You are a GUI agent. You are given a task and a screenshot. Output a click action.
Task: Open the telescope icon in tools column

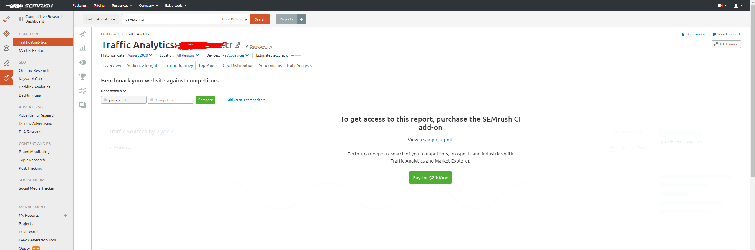pyautogui.click(x=83, y=34)
